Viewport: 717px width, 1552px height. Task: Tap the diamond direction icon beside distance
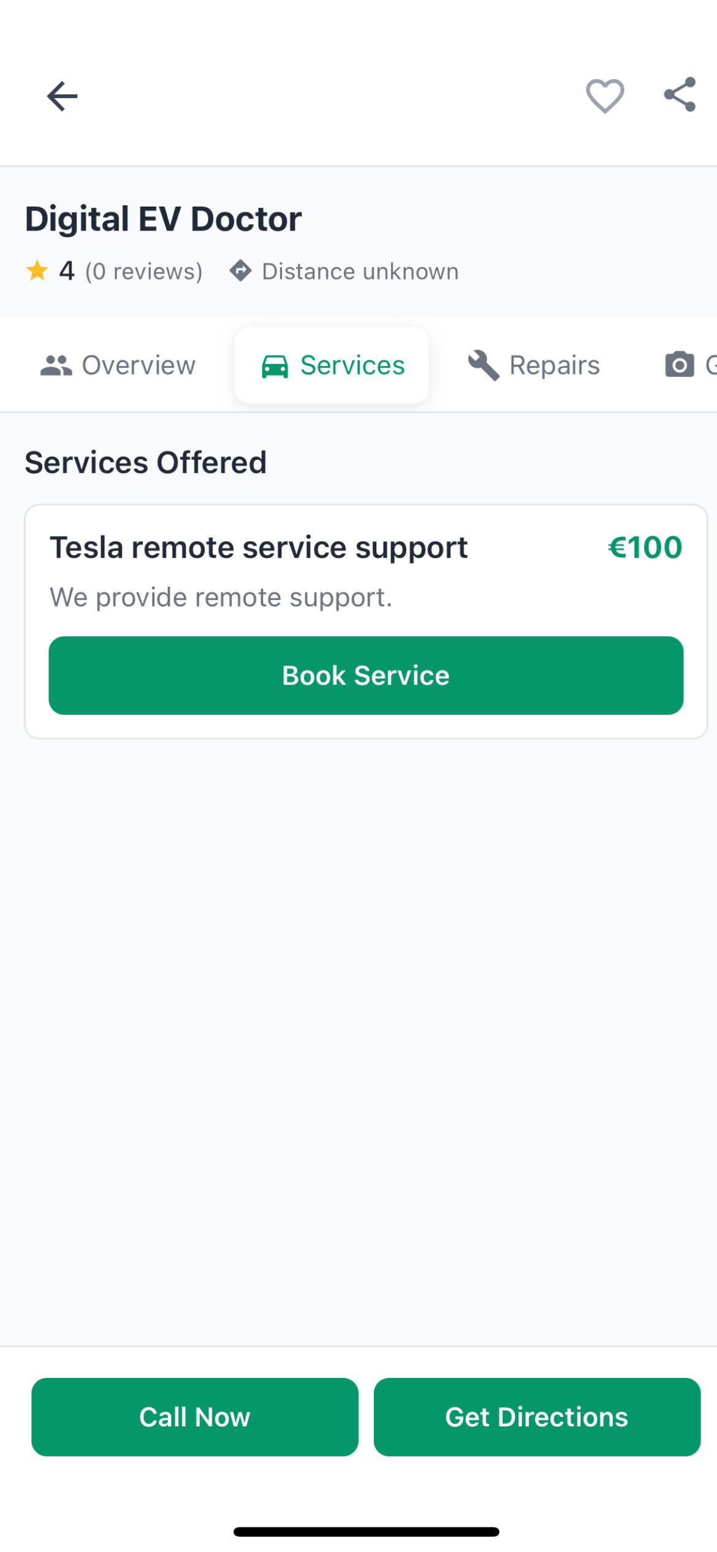(240, 270)
